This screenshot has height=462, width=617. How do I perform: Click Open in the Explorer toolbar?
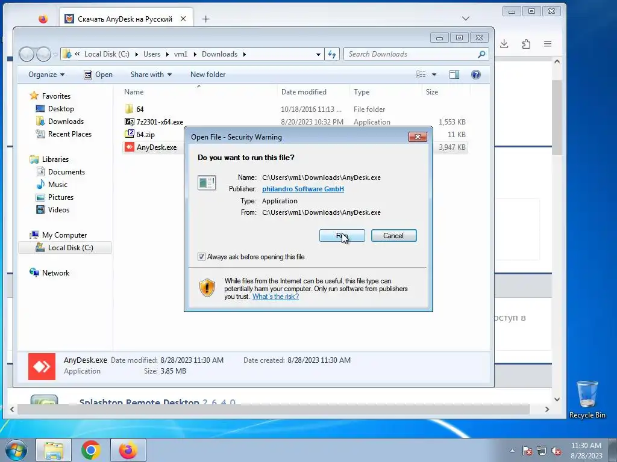[98, 75]
